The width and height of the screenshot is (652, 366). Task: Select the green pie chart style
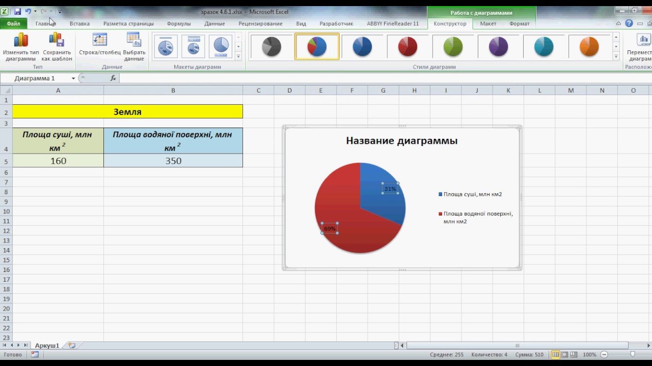click(453, 47)
